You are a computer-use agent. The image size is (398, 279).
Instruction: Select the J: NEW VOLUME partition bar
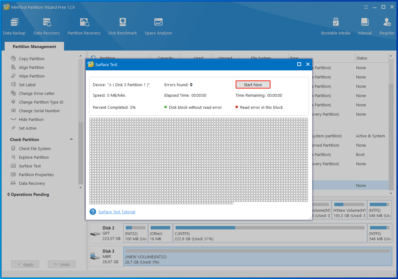point(257,256)
